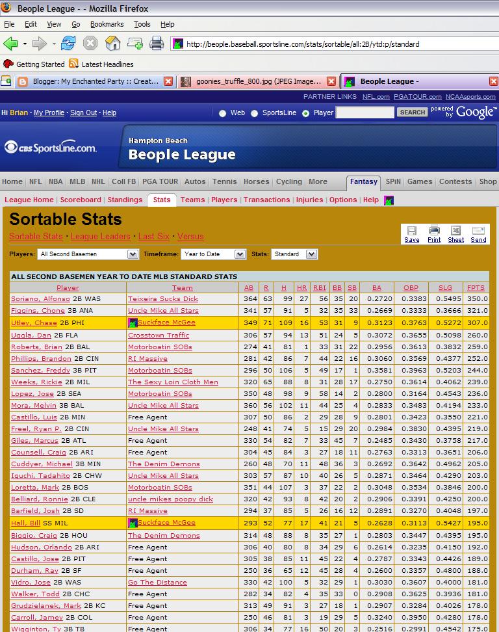Sort table by FPTS column header
Screen dimensions: 499x632
coord(476,288)
